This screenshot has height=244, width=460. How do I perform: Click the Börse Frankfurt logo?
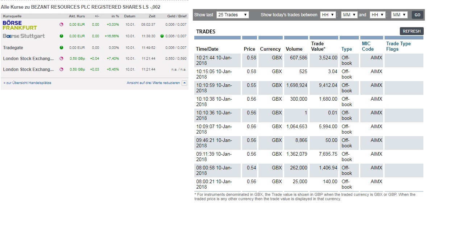point(20,25)
